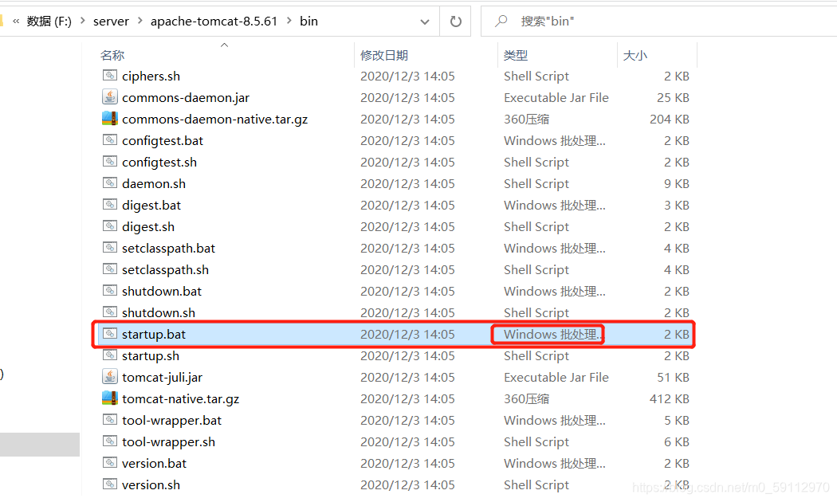This screenshot has height=502, width=837.
Task: Select the configtest.sh file name
Action: 159,163
